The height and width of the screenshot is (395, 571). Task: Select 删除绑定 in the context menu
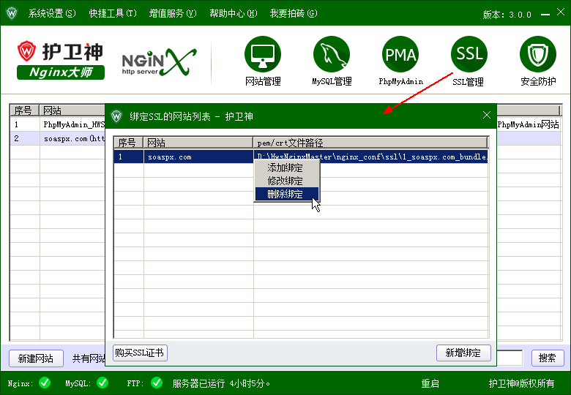(x=285, y=194)
